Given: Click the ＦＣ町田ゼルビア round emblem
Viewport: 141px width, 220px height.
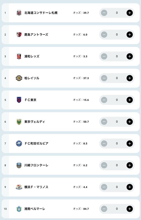Looking at the screenshot, I should point(19,144).
